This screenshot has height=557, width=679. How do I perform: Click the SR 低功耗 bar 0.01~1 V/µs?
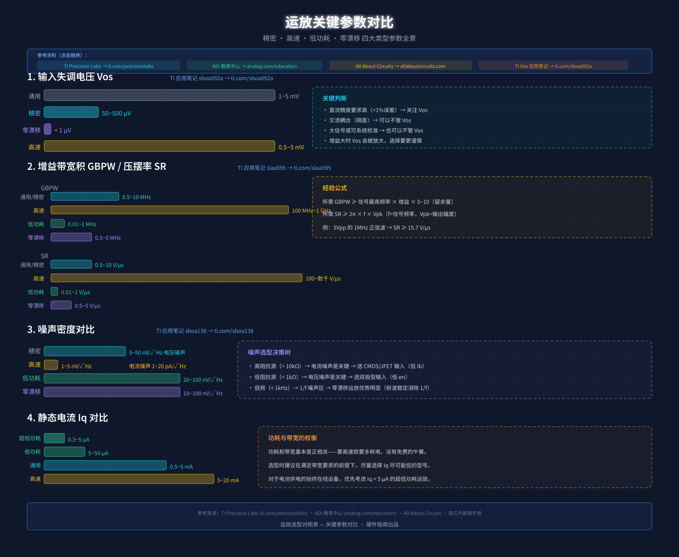point(54,291)
